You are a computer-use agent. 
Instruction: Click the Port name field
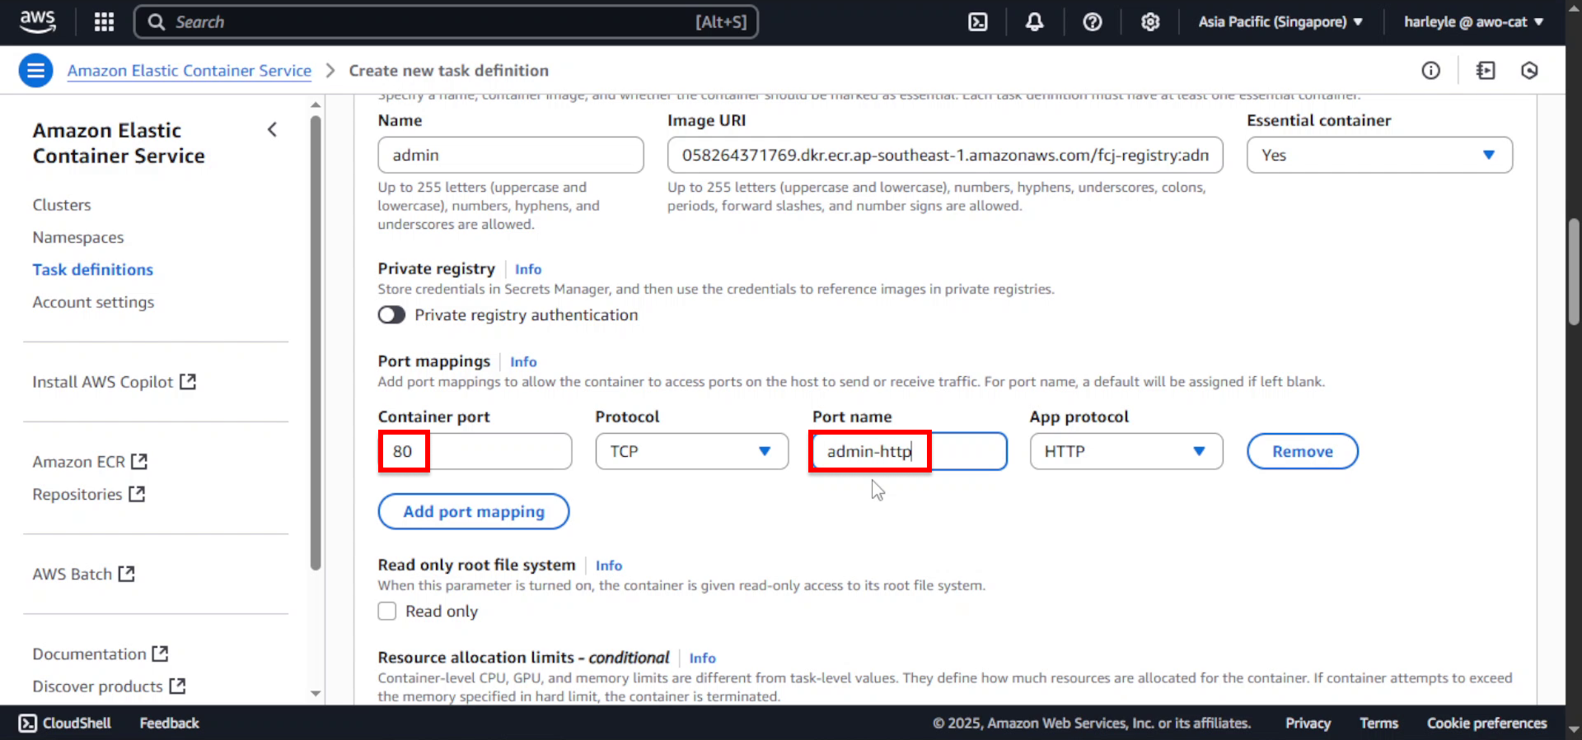tap(910, 451)
